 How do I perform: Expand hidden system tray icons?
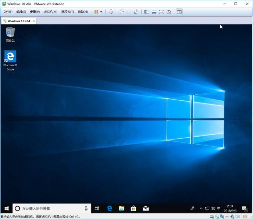pos(201,208)
